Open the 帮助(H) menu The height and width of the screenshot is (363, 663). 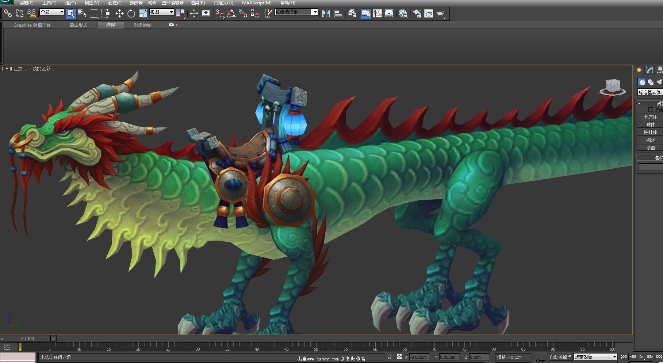tap(288, 3)
